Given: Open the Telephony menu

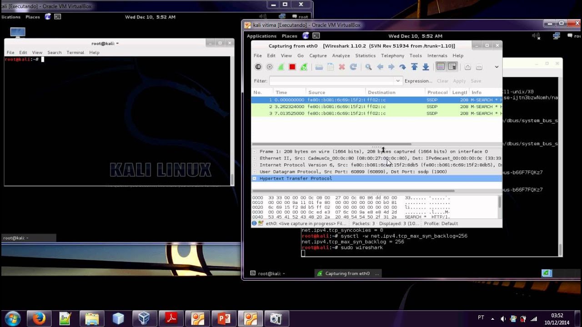Looking at the screenshot, I should point(392,56).
